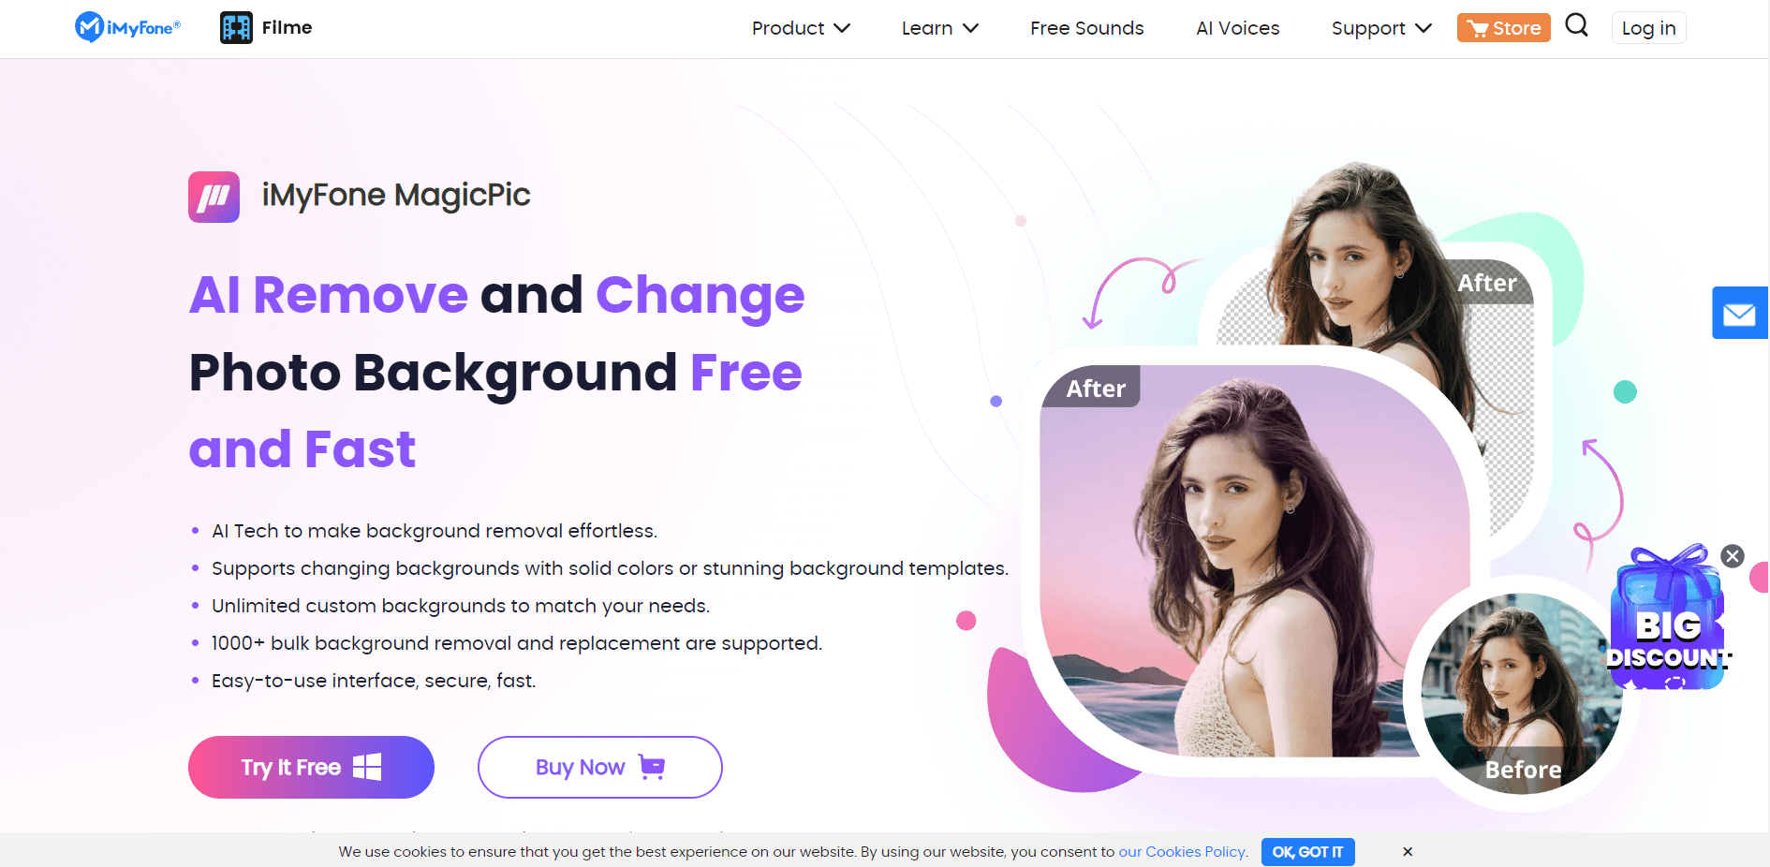This screenshot has height=867, width=1770.
Task: Click the MagicPic app logo icon
Action: click(214, 197)
